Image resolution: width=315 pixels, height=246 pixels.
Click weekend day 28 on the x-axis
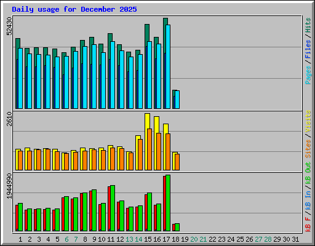point(268,239)
